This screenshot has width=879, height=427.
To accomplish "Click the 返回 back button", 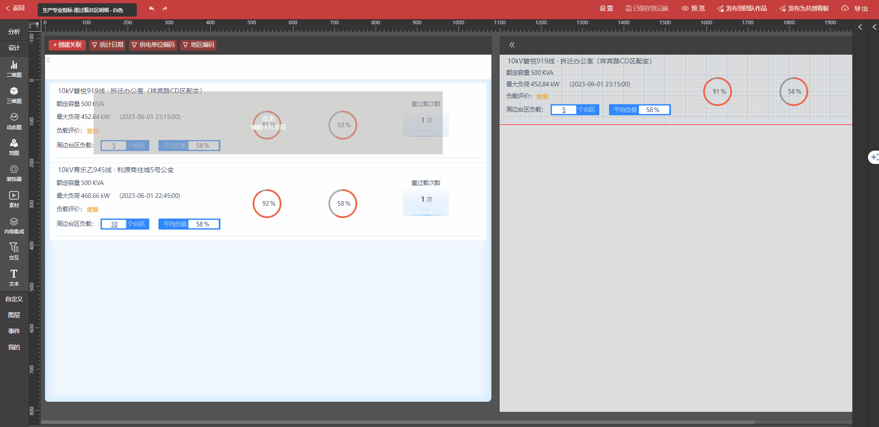I will click(x=15, y=8).
